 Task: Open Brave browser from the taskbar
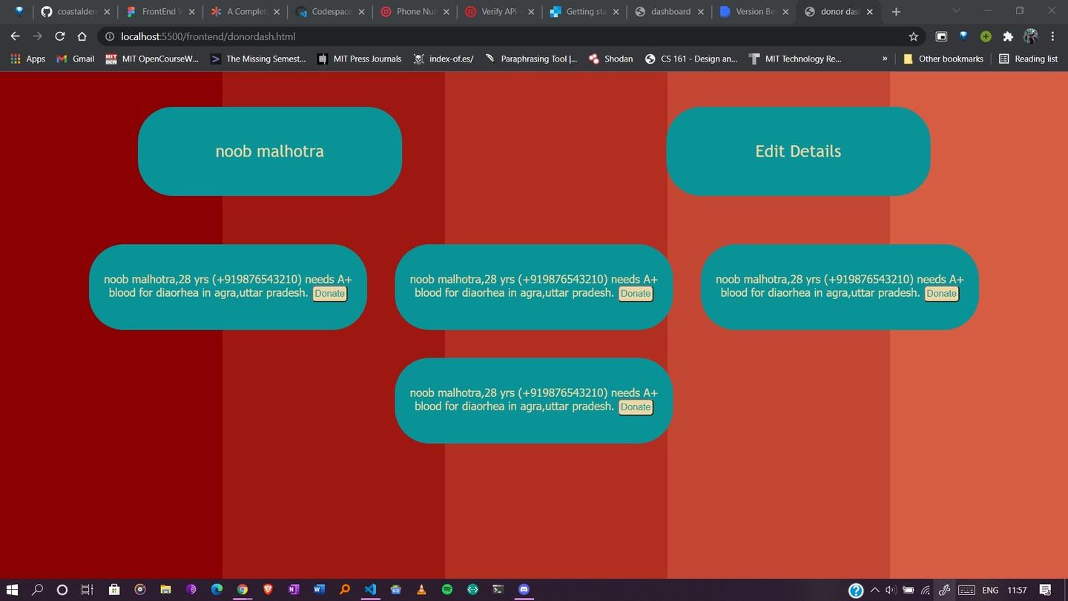coord(268,590)
